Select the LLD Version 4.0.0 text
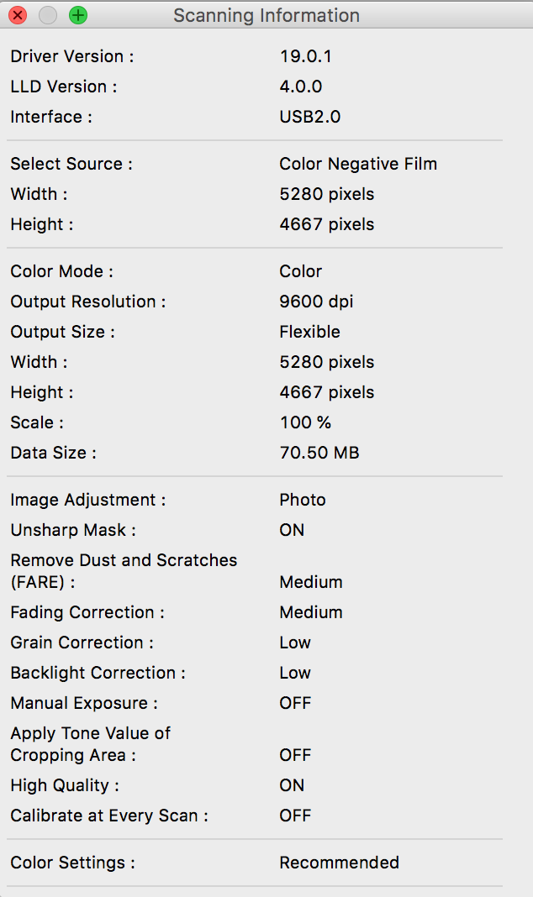The image size is (533, 897). [301, 87]
